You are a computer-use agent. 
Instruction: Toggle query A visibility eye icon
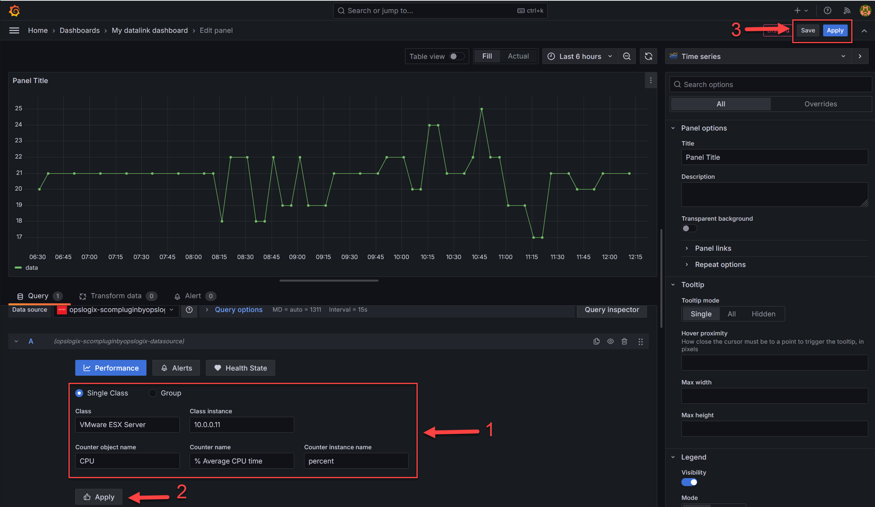click(611, 341)
